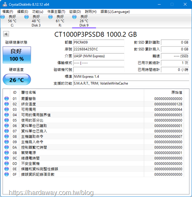Viewport: 192px width, 197px height.
Task: Click the status orb of attribute 07
Action: click(x=7, y=131)
